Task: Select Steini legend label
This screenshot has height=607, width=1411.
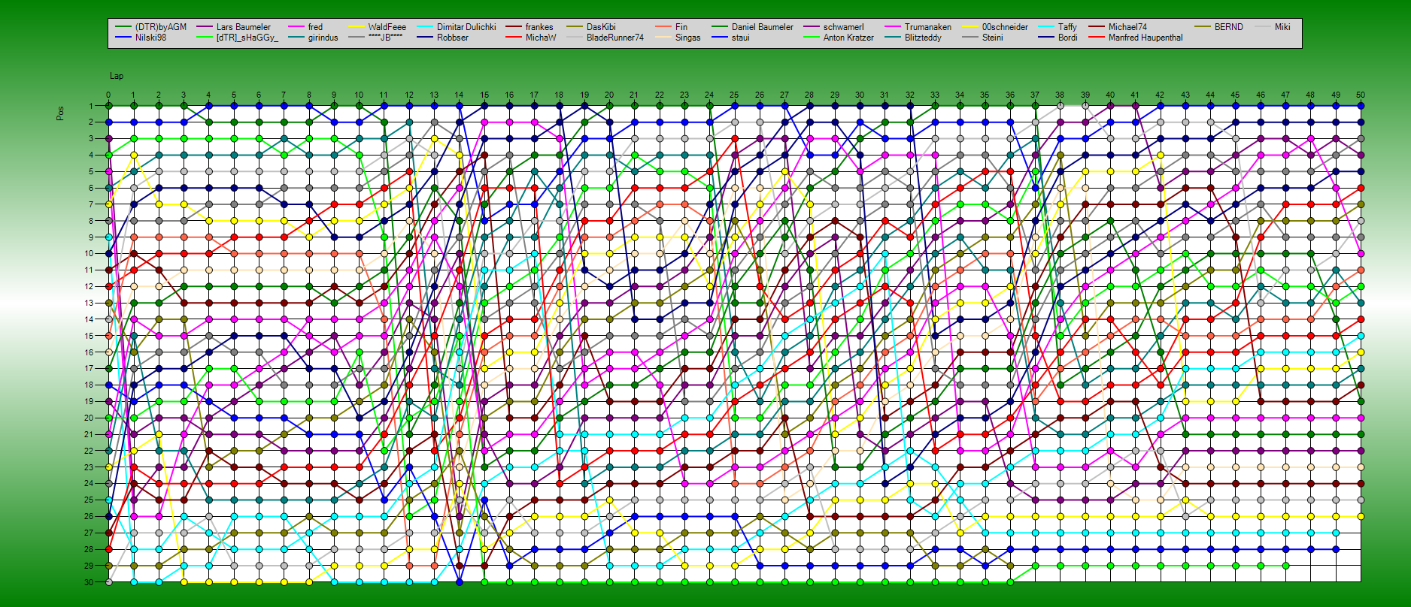Action: (x=993, y=38)
